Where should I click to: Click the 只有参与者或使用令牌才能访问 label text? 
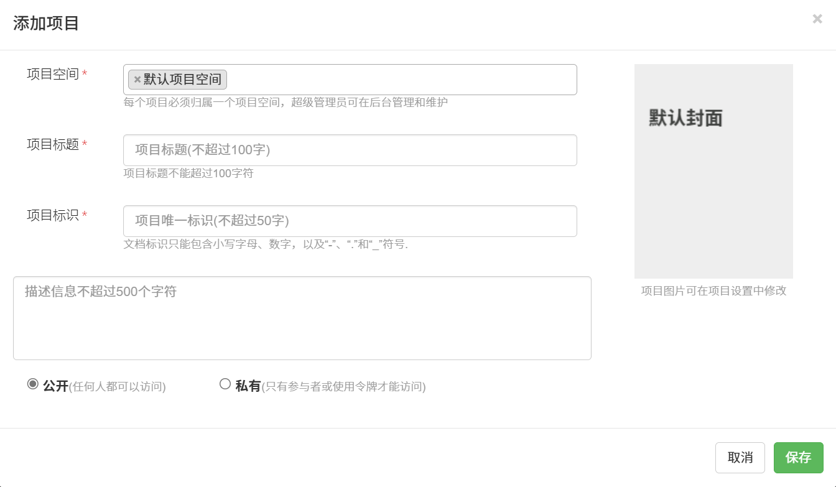pyautogui.click(x=343, y=387)
